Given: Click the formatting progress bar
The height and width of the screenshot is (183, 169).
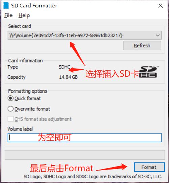Looking at the screenshot, I should tap(85, 155).
